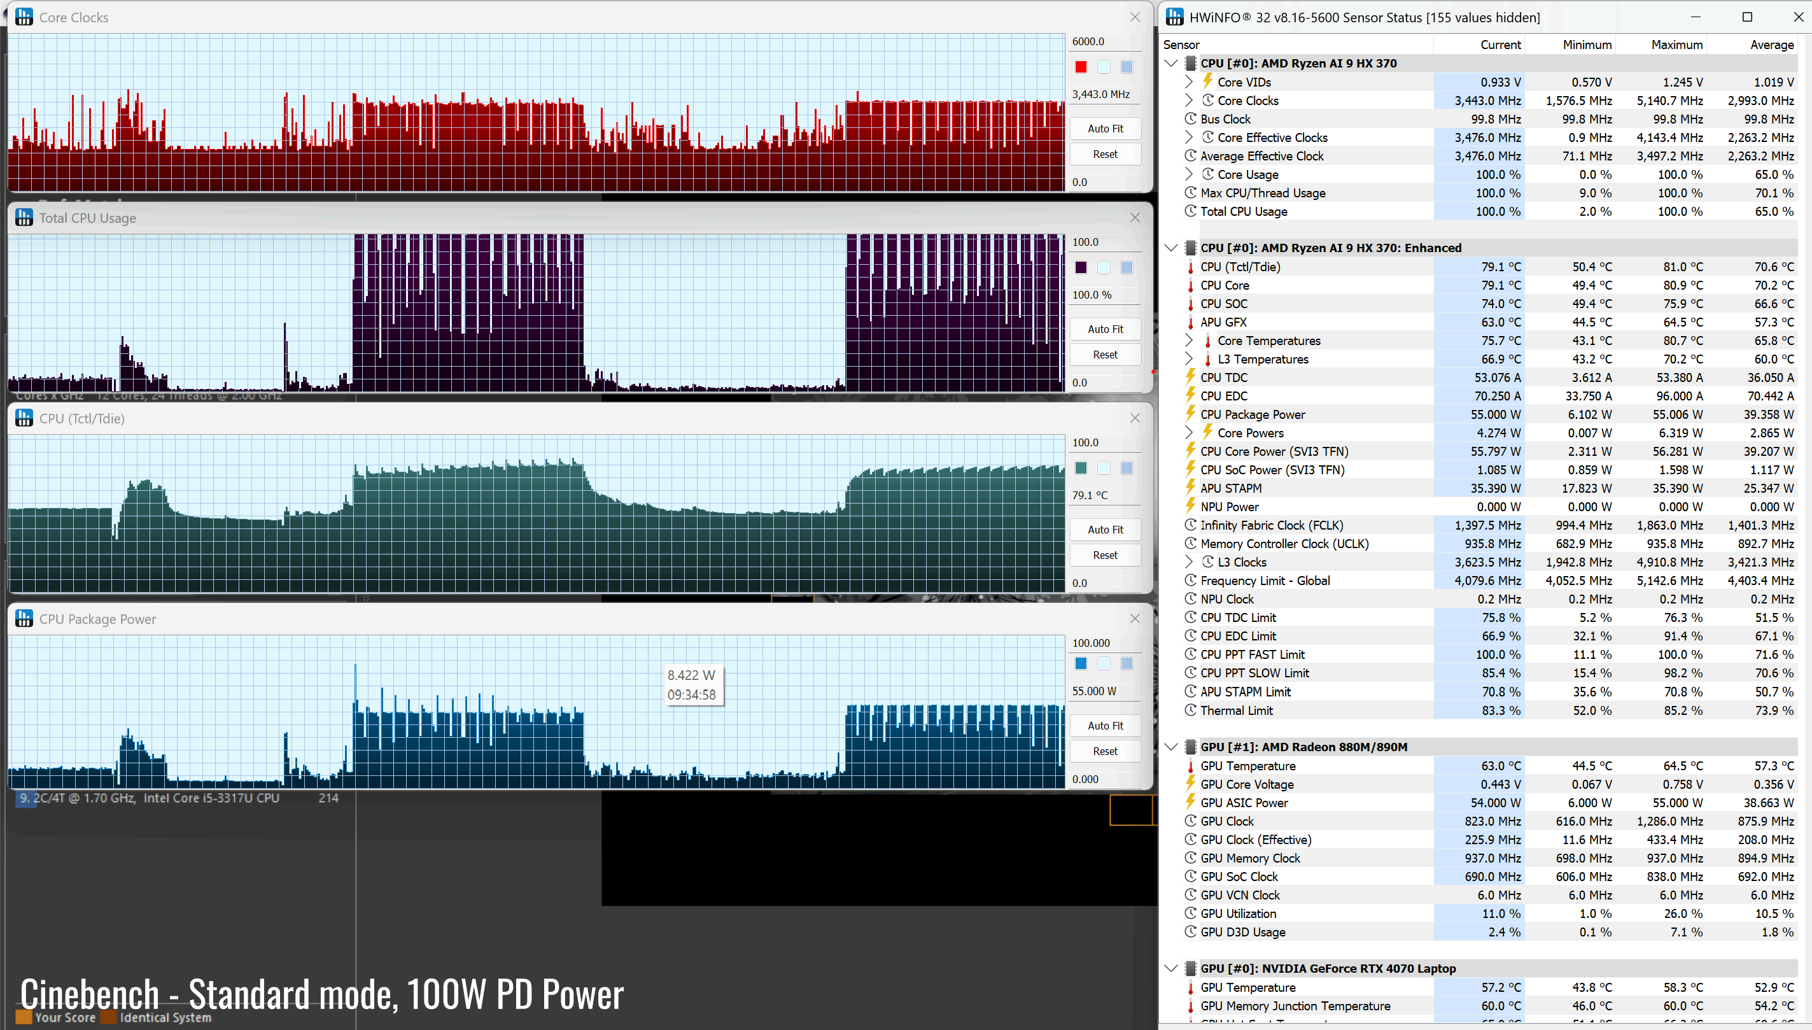
Task: Edit the 6000.0 max value of Core Clocks graph
Action: tap(1105, 42)
